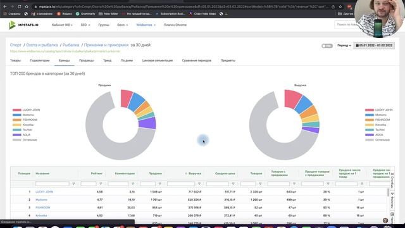Open the Subscription Busi... bookmark
This screenshot has width=405, height=228.
(170, 14)
